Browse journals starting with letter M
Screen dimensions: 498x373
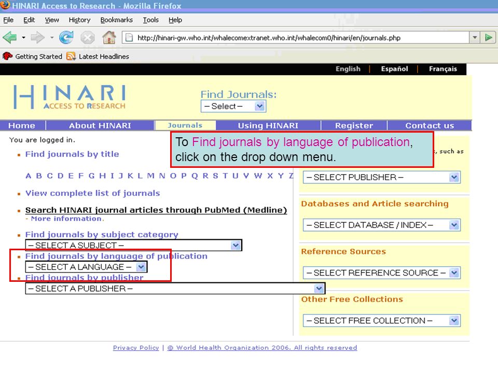click(150, 176)
